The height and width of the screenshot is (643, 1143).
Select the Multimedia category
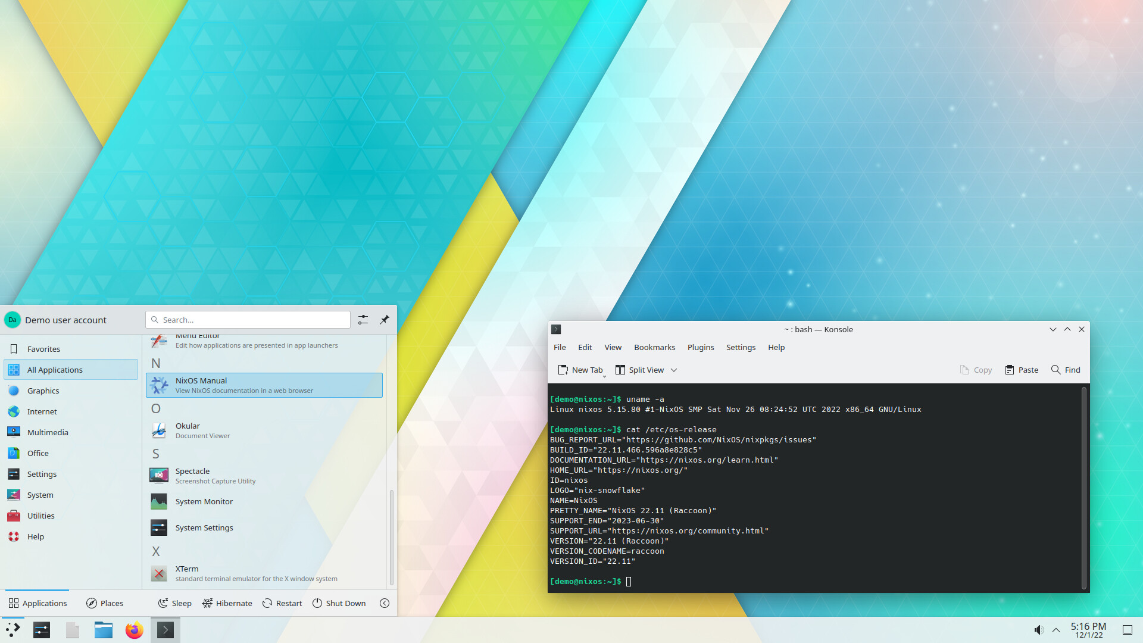pyautogui.click(x=48, y=432)
